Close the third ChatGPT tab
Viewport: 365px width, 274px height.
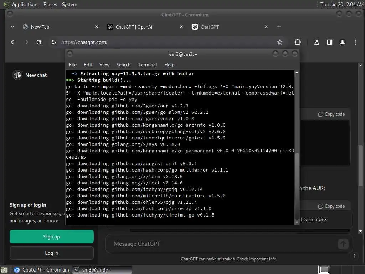266,27
